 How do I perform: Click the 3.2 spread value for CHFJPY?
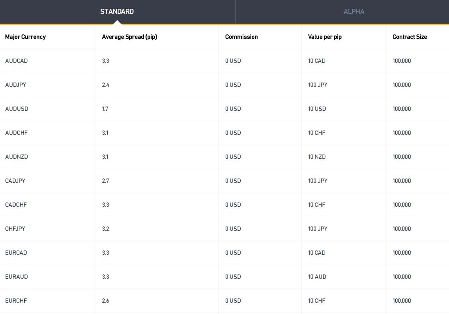click(105, 229)
